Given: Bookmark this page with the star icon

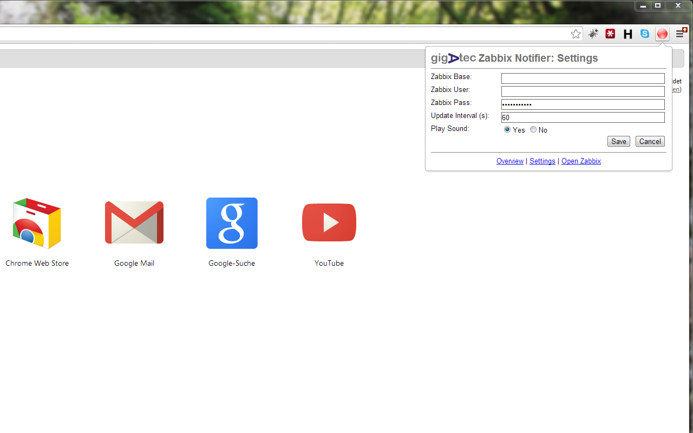Looking at the screenshot, I should 576,34.
